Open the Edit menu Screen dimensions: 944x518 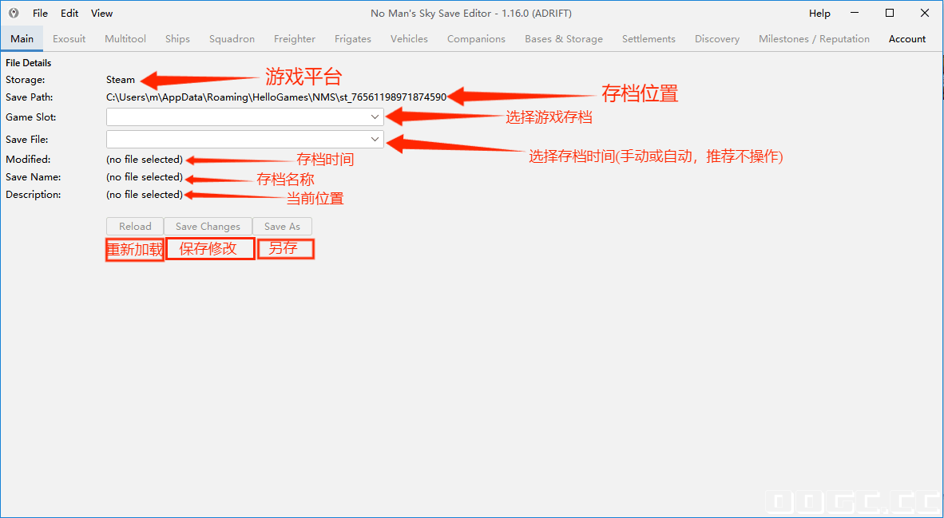69,14
